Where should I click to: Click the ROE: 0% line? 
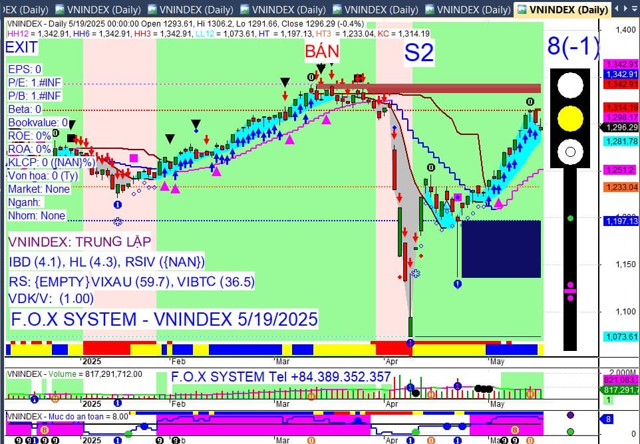[x=29, y=136]
